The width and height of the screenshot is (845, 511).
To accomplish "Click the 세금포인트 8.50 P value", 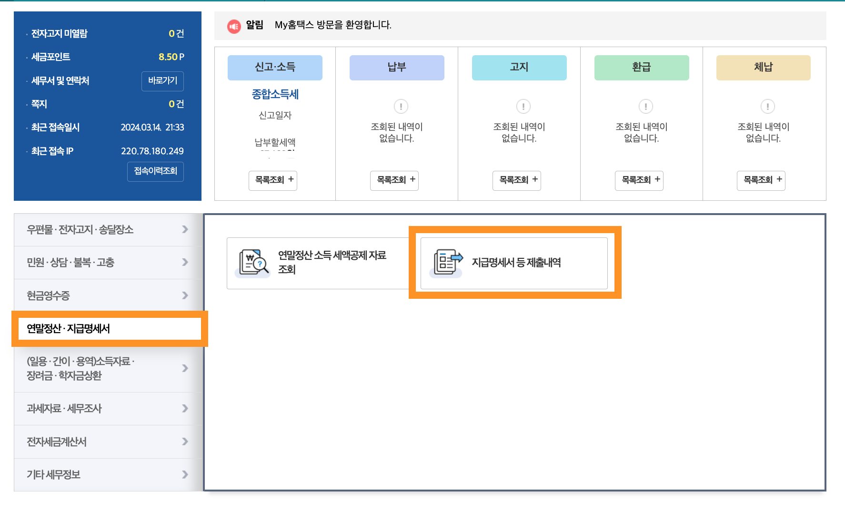I will tap(171, 57).
